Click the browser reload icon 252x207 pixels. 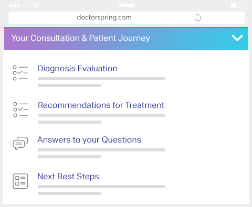(x=198, y=17)
